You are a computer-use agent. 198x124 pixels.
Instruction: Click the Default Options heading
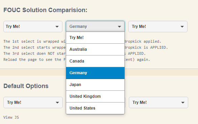click(26, 86)
